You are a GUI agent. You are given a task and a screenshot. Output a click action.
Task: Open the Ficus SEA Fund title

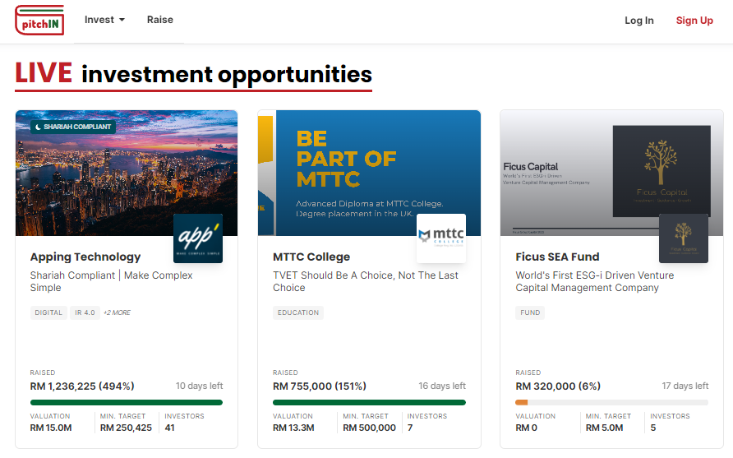[557, 257]
